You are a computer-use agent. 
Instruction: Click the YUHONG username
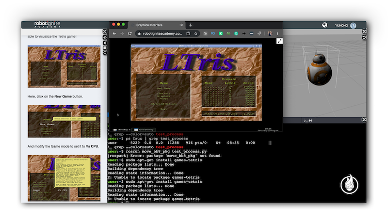pyautogui.click(x=341, y=26)
